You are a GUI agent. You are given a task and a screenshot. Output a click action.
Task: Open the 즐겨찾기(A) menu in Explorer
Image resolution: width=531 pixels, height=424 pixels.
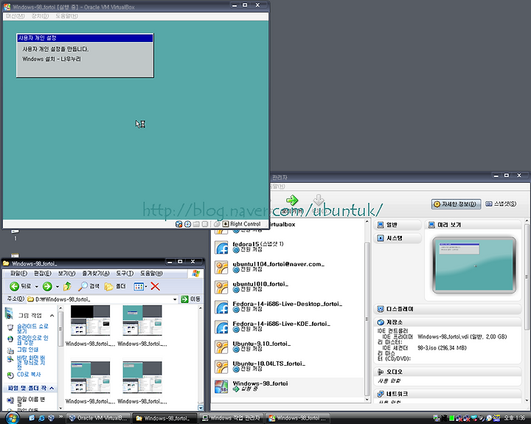tap(96, 274)
